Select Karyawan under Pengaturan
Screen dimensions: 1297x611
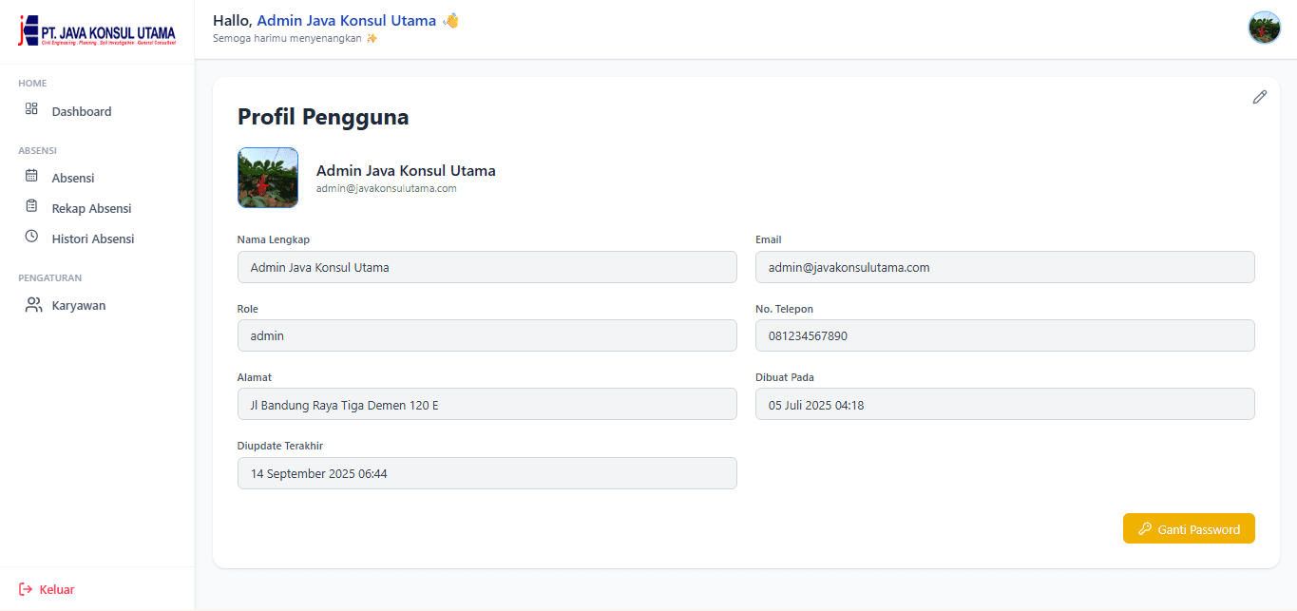(x=79, y=306)
